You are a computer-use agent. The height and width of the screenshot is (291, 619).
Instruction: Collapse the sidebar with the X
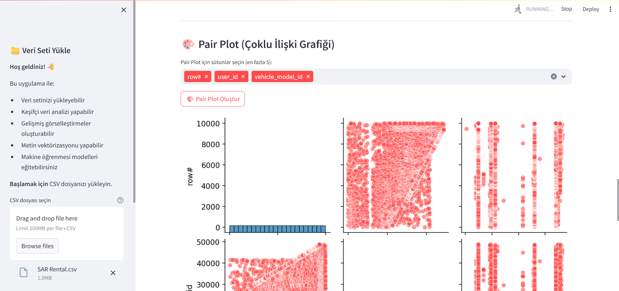[124, 10]
